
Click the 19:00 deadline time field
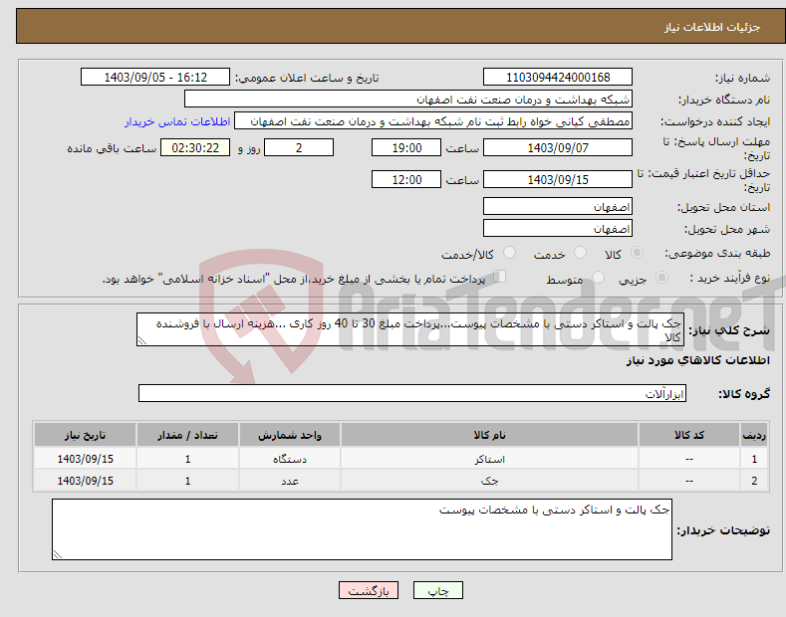point(406,147)
